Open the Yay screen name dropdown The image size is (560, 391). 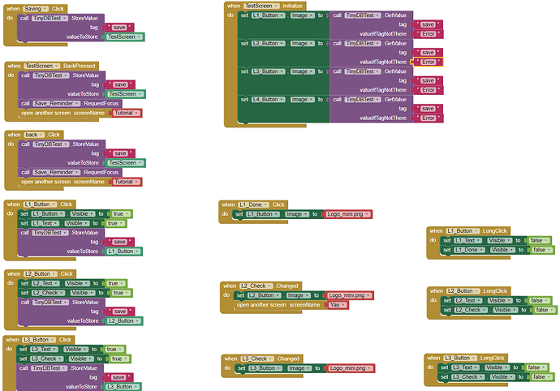(x=338, y=305)
